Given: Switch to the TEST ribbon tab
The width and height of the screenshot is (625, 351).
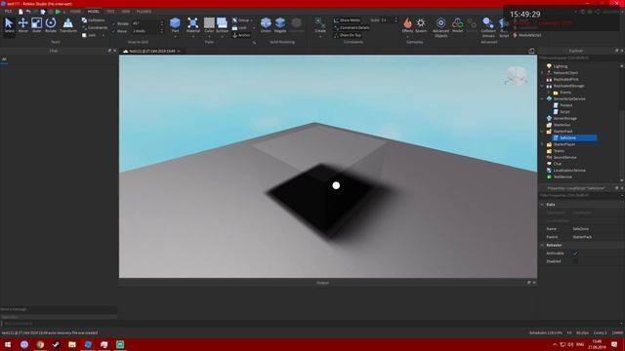Looking at the screenshot, I should point(110,12).
